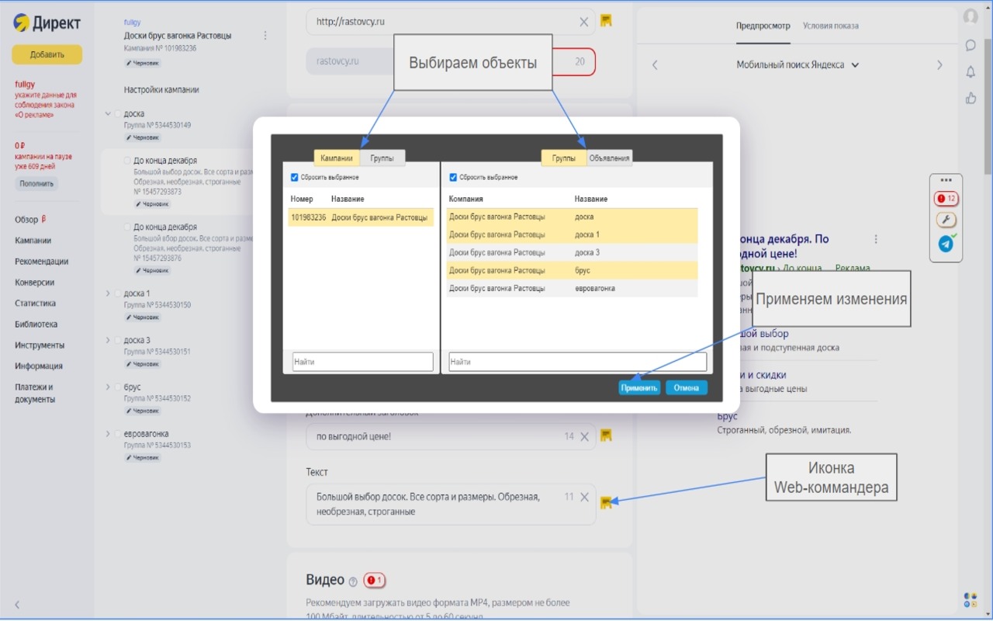The height and width of the screenshot is (621, 993).
Task: Show the next preview format
Action: tap(939, 65)
